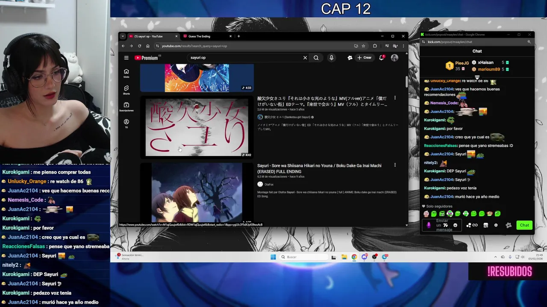Open a new browser tab
The height and width of the screenshot is (307, 547).
[238, 36]
